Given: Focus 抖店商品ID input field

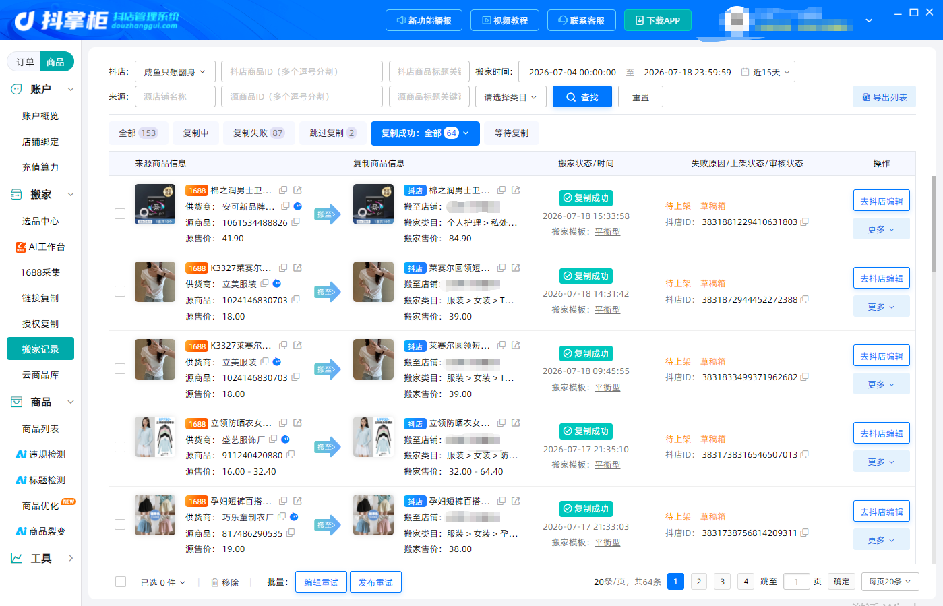Looking at the screenshot, I should point(302,72).
